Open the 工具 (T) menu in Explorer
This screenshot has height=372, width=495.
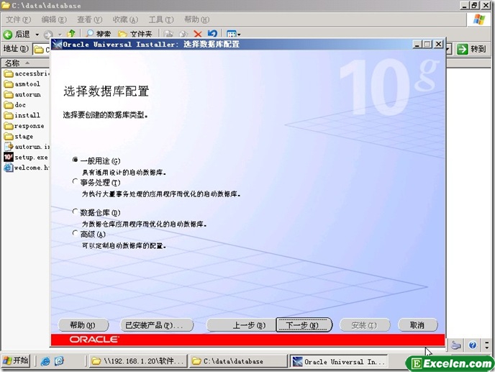tap(161, 19)
